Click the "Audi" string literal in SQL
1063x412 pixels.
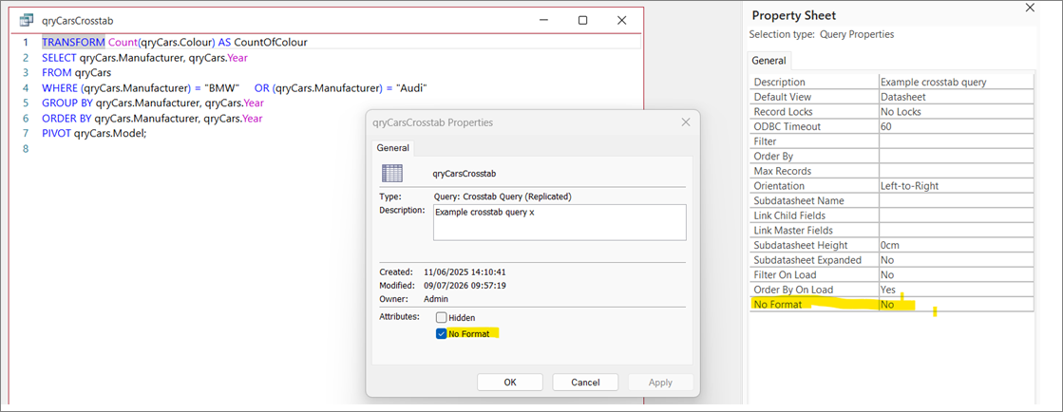point(412,88)
